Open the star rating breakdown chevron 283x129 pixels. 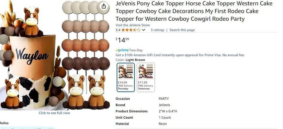pyautogui.click(x=144, y=30)
